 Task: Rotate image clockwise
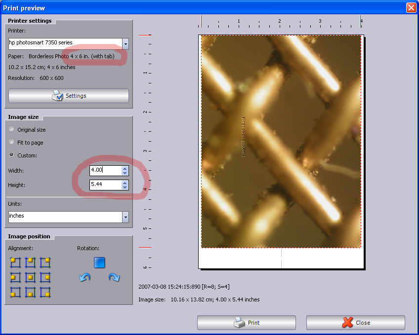click(114, 277)
